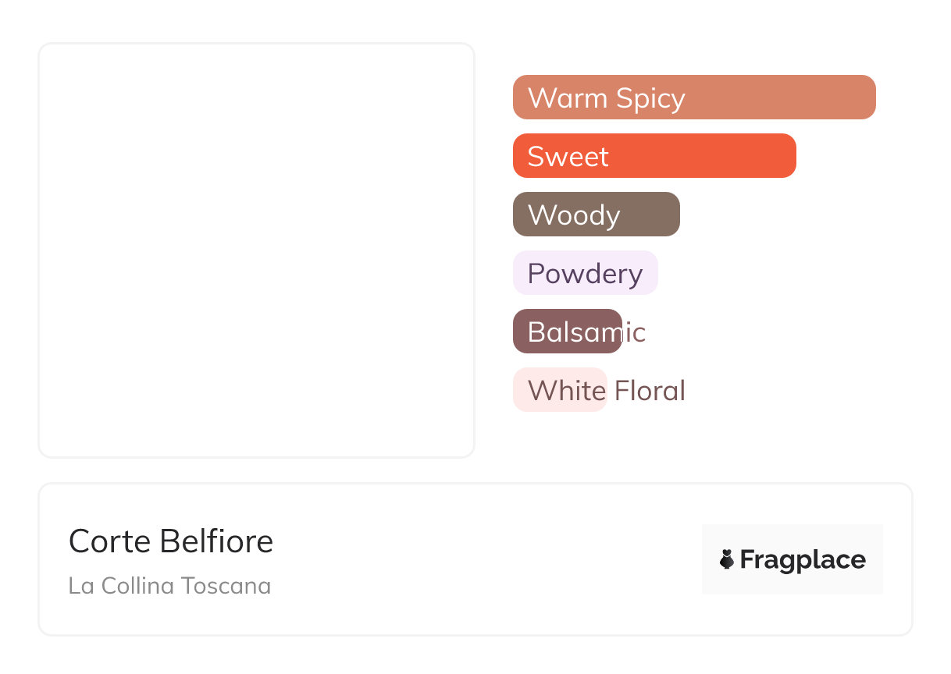Image resolution: width=951 pixels, height=674 pixels.
Task: Open the La Collina Toscana brand link
Action: point(169,586)
